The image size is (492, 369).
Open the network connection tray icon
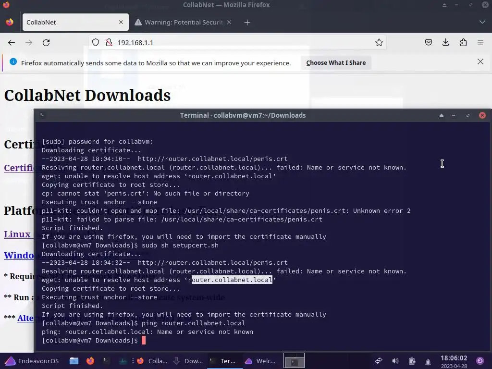click(379, 361)
